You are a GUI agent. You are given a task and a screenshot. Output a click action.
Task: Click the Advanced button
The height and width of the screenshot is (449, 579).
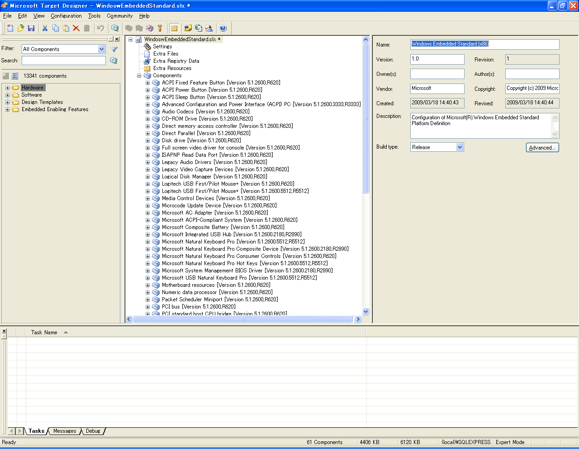tap(542, 147)
